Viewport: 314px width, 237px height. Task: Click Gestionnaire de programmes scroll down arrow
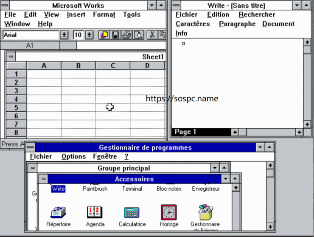[x=270, y=227]
